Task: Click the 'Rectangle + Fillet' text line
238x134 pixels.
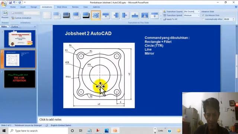Action: 158,42
